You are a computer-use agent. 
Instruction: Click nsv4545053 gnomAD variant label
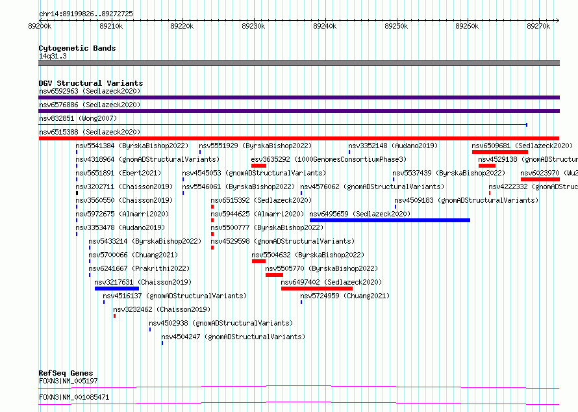[x=254, y=173]
